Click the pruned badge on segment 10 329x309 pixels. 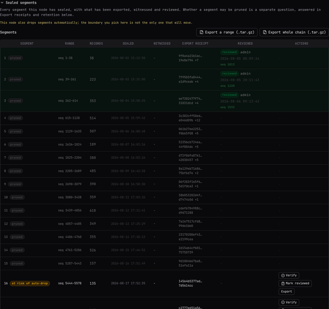point(17,197)
